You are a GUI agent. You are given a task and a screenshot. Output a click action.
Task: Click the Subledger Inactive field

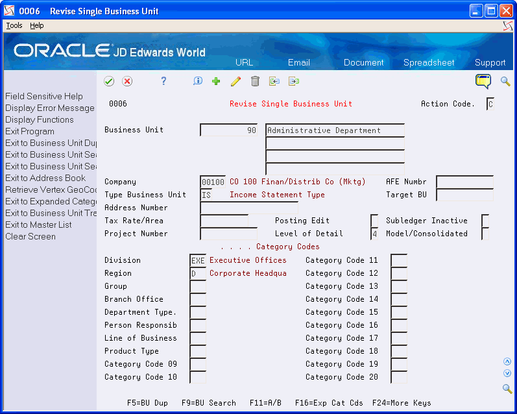(x=485, y=221)
